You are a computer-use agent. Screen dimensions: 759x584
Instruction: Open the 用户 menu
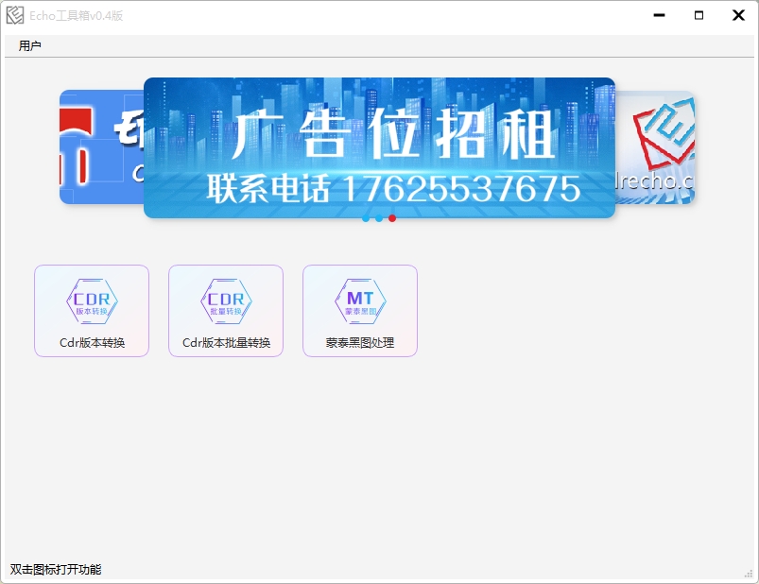31,44
